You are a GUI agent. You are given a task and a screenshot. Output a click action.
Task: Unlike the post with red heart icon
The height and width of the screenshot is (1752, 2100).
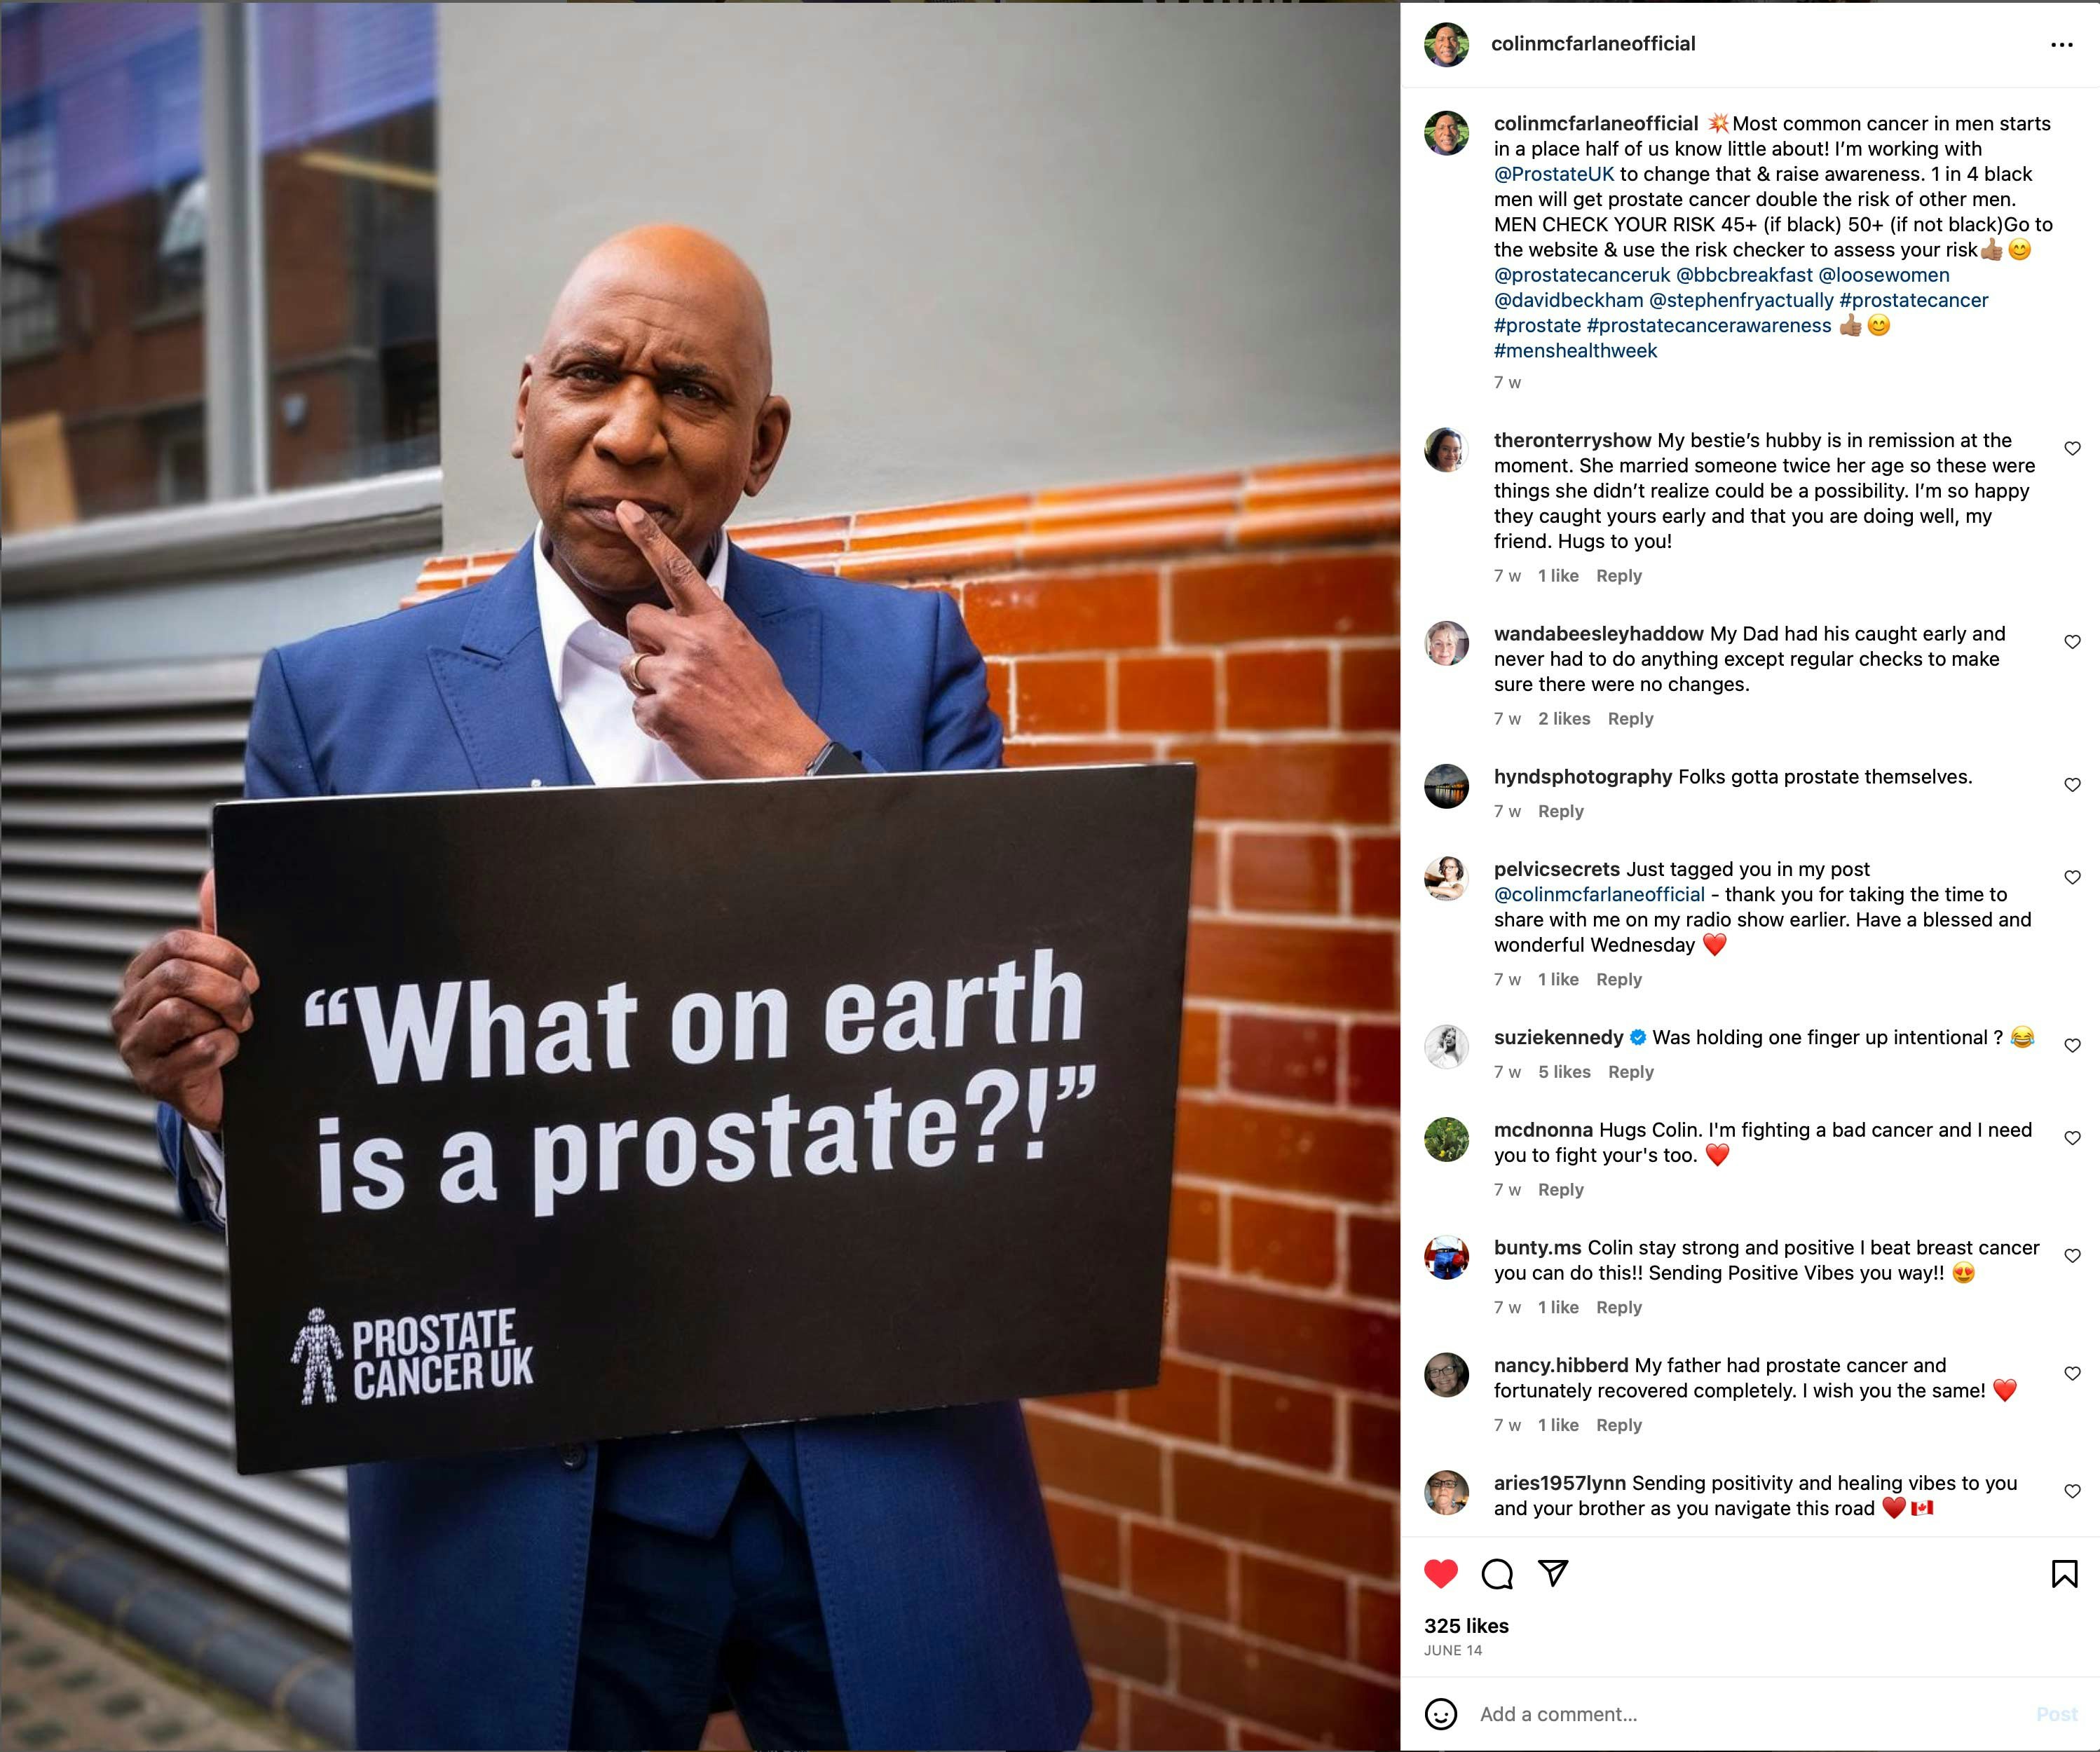click(1440, 1574)
